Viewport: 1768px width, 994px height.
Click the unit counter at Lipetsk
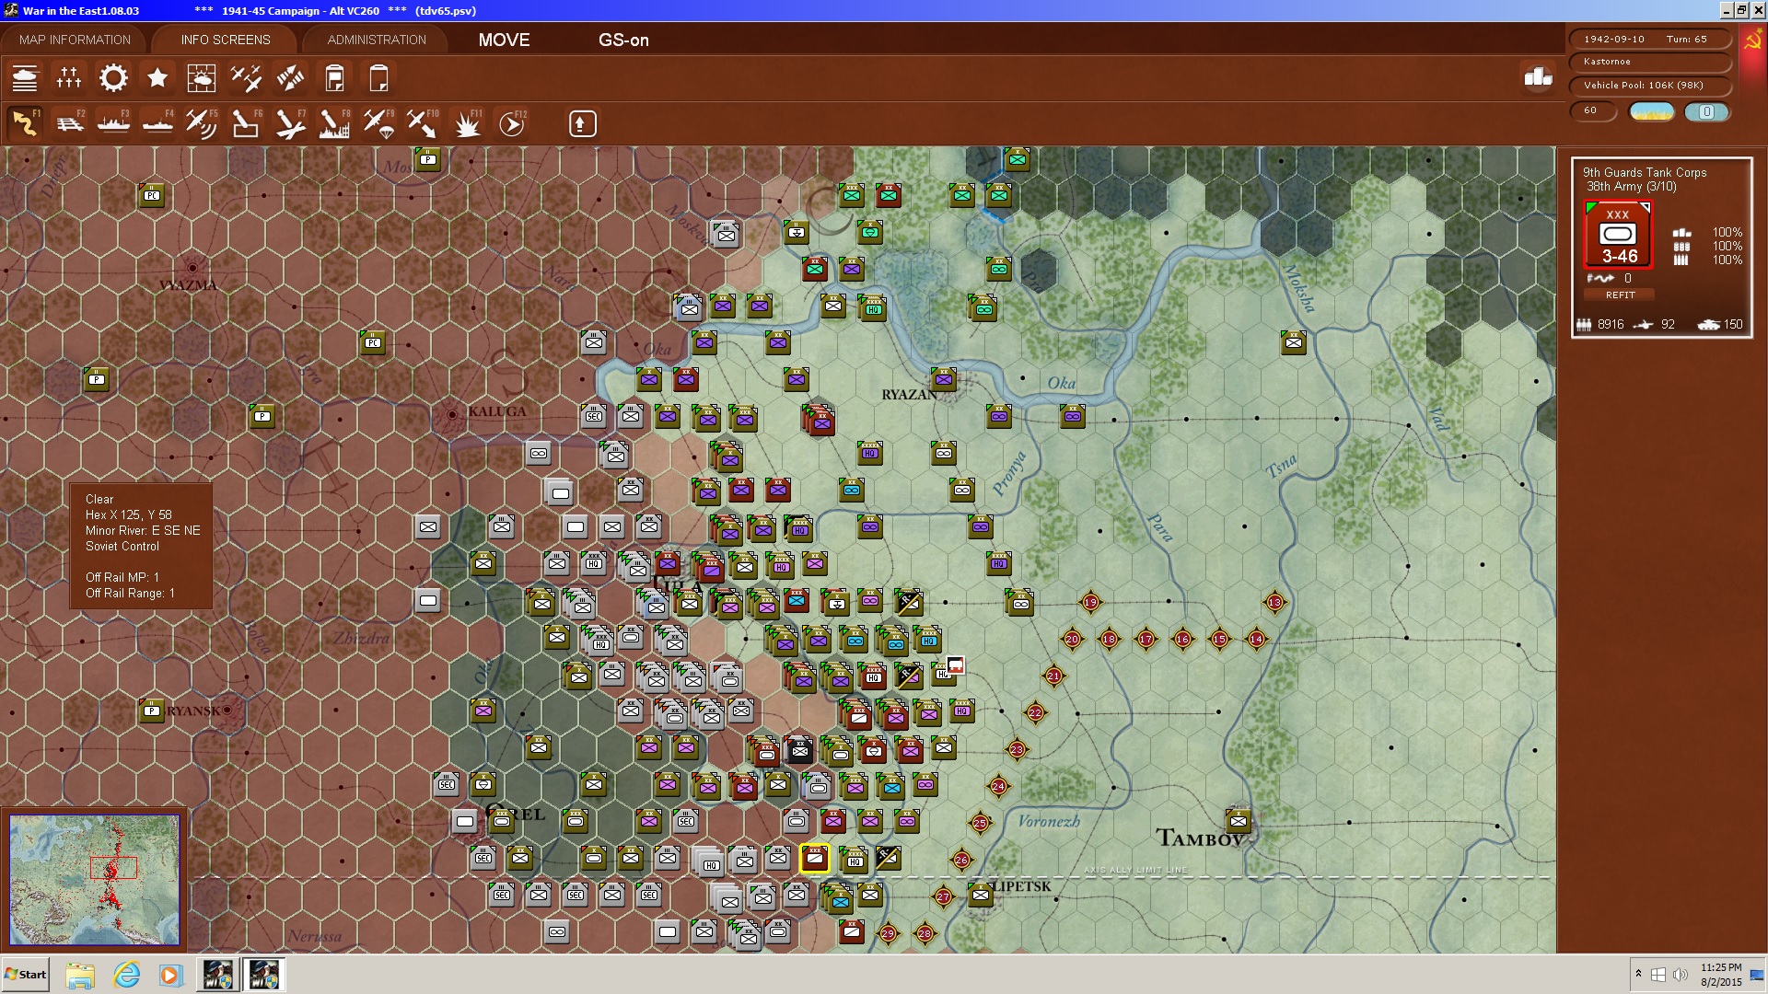click(981, 895)
